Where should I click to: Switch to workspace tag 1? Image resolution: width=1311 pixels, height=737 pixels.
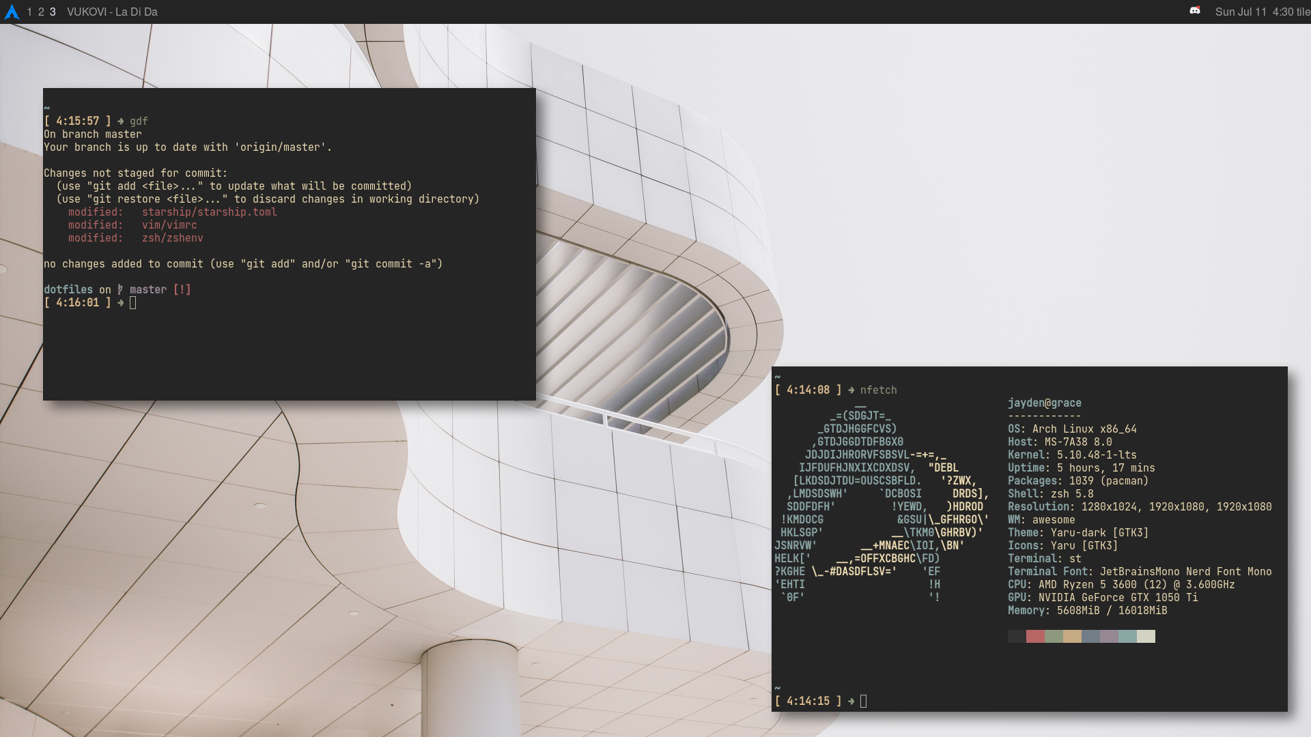coord(29,12)
